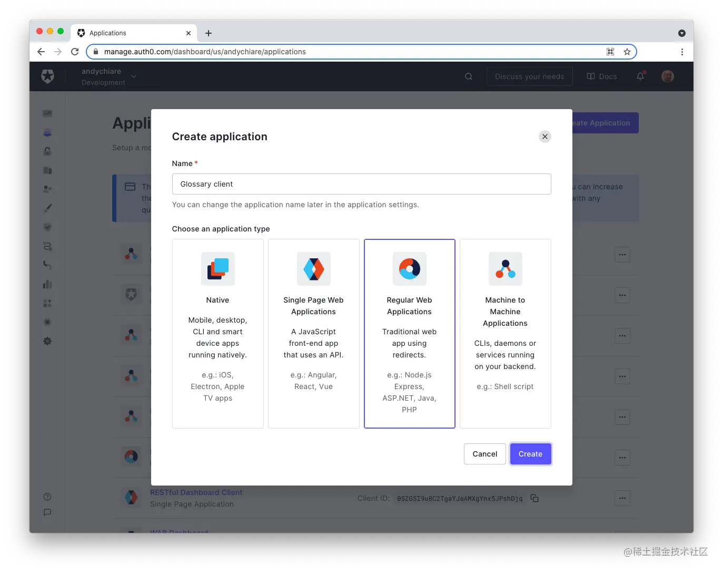The image size is (723, 572).
Task: Open the downloads chevron in the toolbar
Action: (x=682, y=33)
